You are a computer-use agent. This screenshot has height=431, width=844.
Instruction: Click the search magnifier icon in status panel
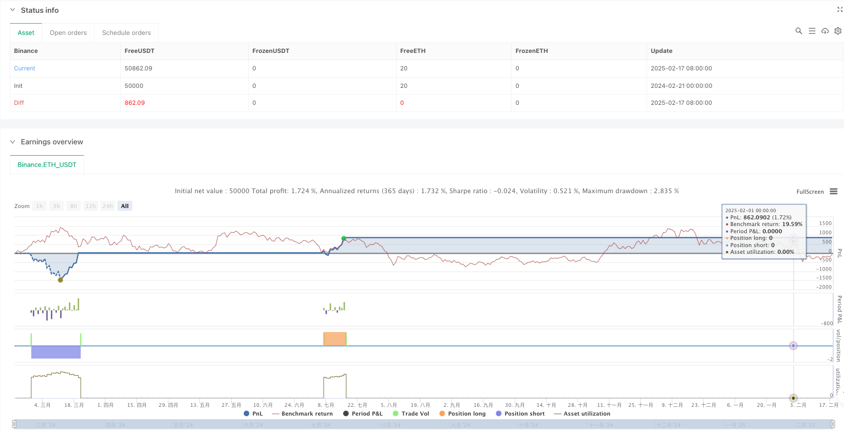(798, 31)
